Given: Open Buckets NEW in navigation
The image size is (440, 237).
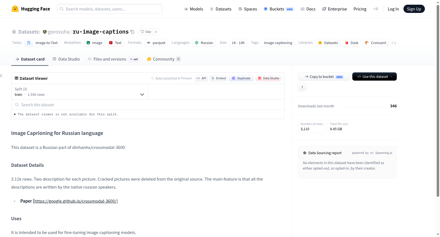Looking at the screenshot, I should pyautogui.click(x=279, y=9).
